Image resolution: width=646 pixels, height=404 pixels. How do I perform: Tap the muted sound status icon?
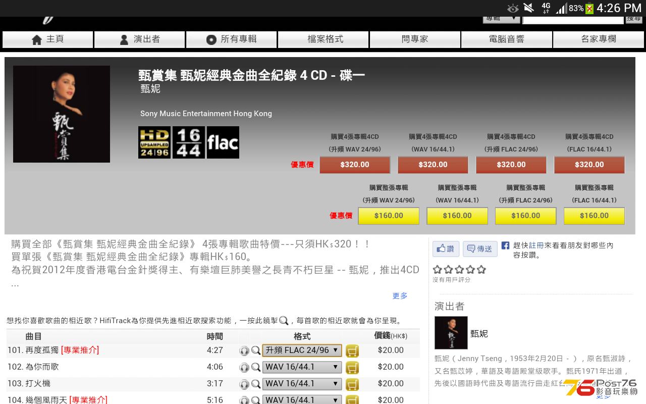click(x=528, y=8)
